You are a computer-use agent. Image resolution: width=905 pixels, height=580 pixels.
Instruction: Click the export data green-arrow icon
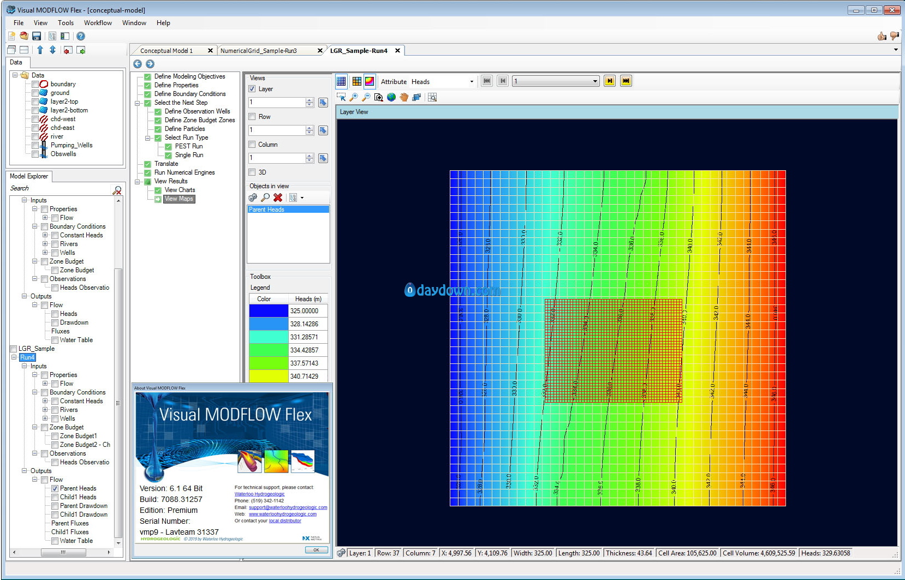click(81, 50)
